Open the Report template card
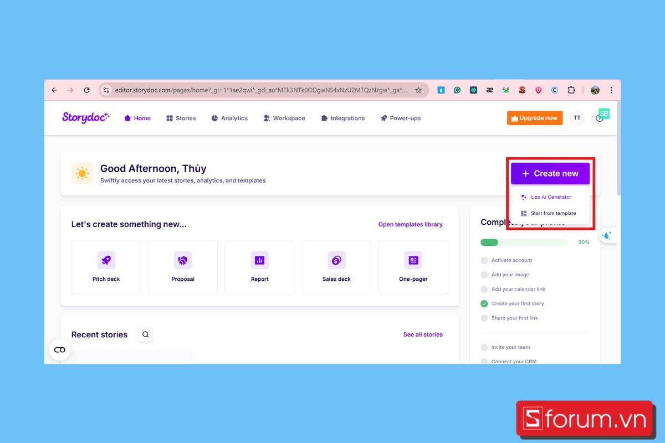Screen dimensions: 665x443 click(x=260, y=267)
